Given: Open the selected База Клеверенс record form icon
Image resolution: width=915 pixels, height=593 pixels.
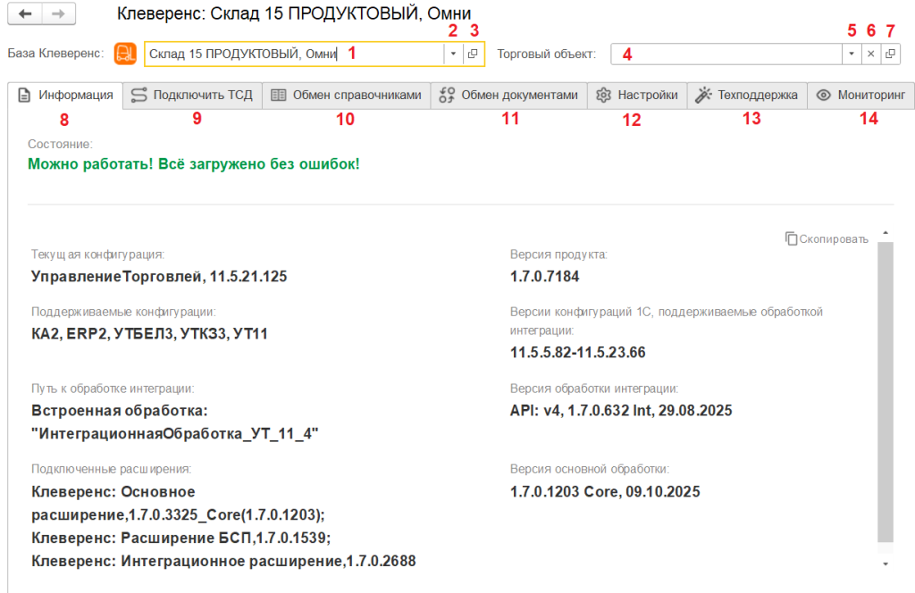Looking at the screenshot, I should click(x=474, y=54).
